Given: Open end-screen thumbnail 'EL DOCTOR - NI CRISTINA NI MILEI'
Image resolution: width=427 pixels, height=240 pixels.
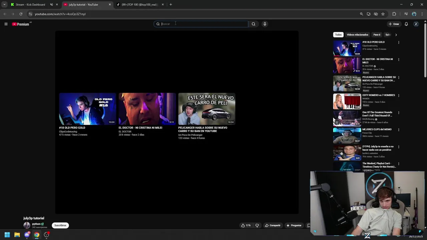Looking at the screenshot, I should click(147, 109).
